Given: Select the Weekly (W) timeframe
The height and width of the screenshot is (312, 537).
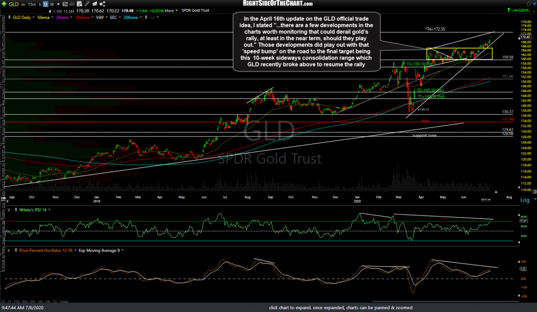Looking at the screenshot, I should pyautogui.click(x=51, y=4).
